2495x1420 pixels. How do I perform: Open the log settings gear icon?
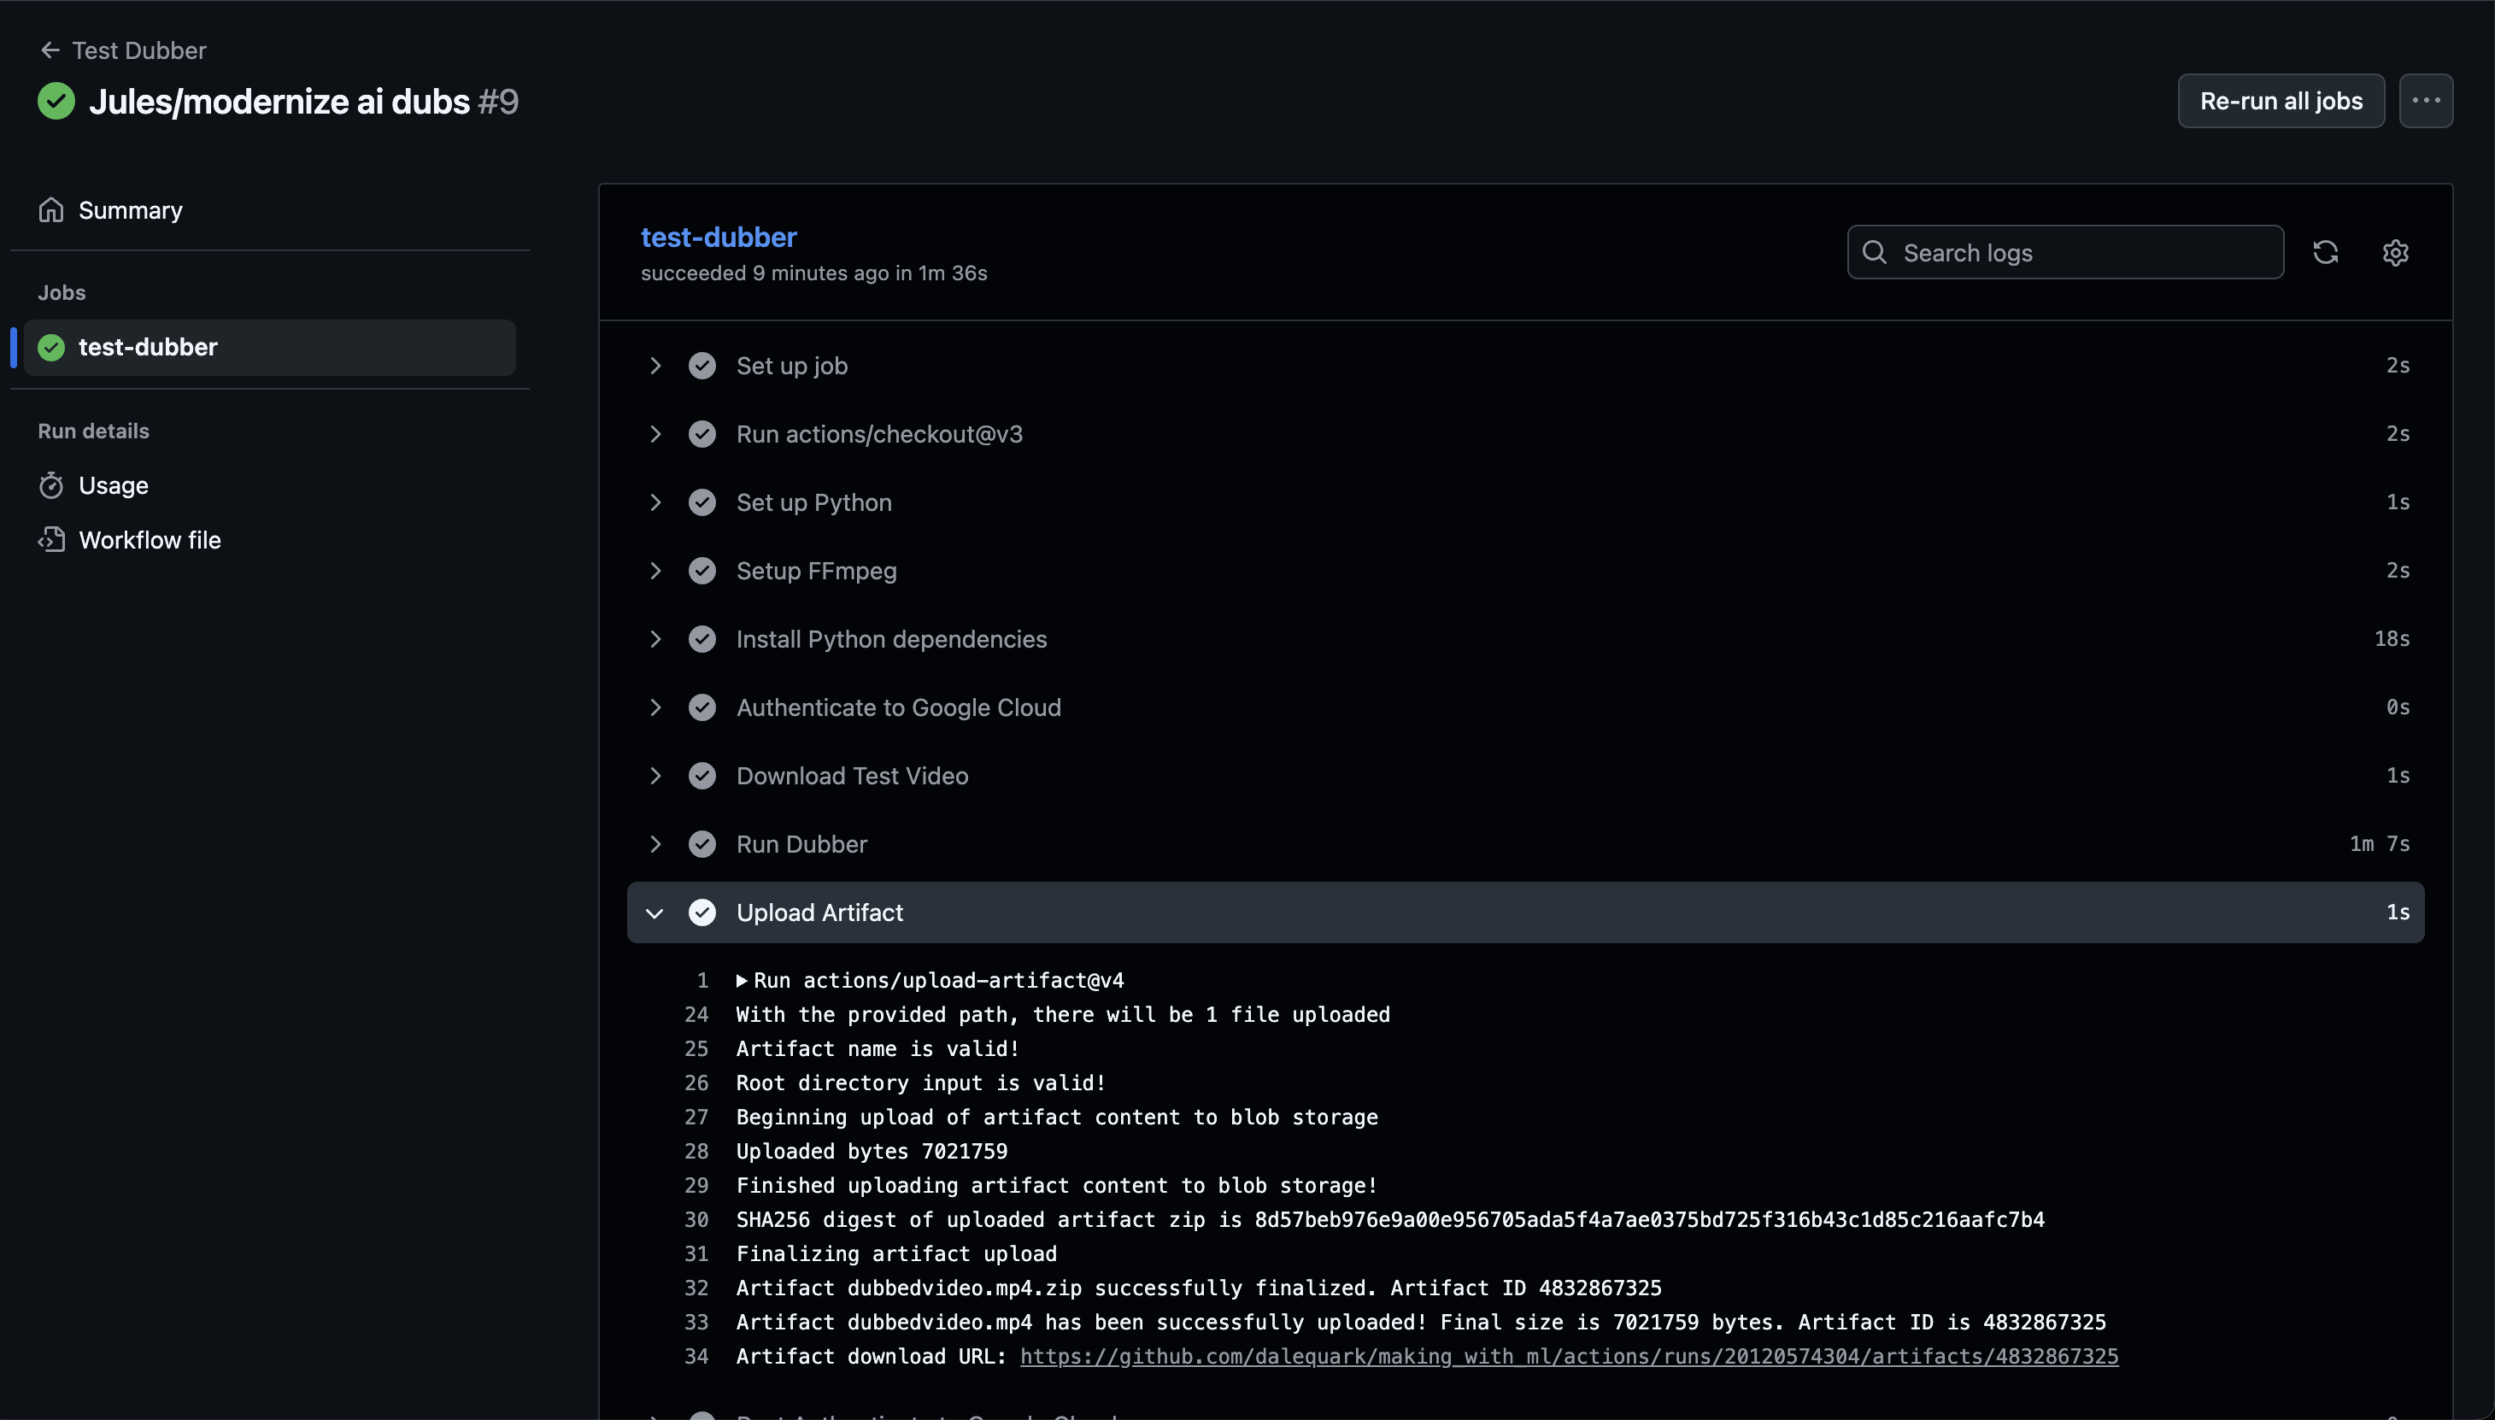click(2396, 252)
